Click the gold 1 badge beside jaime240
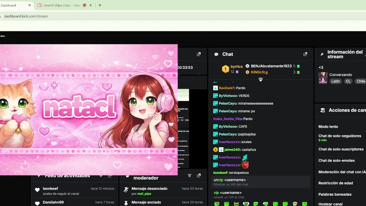The width and height of the screenshot is (366, 206). click(216, 150)
